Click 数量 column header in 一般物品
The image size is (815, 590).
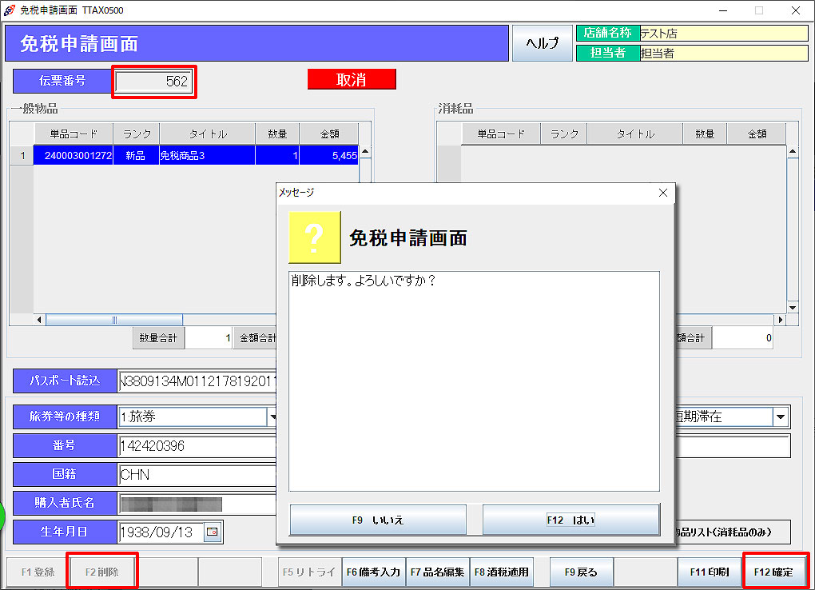277,134
